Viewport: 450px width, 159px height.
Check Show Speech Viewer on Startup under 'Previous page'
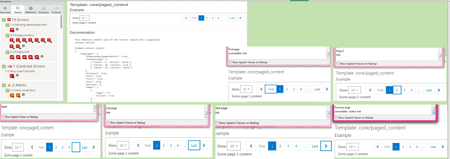click(x=336, y=117)
